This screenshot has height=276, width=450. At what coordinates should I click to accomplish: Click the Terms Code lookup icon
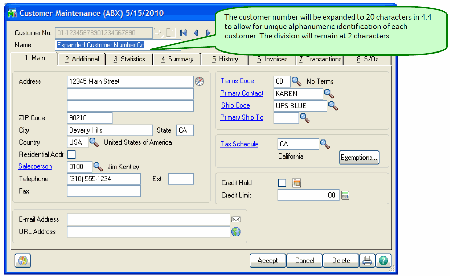297,81
